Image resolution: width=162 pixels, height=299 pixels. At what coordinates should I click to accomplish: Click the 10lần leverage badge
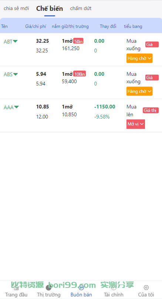click(80, 74)
